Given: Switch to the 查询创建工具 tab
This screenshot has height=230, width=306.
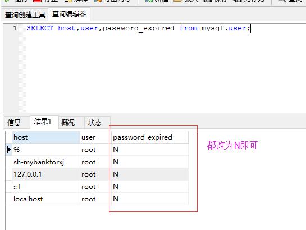Looking at the screenshot, I should 25,15.
